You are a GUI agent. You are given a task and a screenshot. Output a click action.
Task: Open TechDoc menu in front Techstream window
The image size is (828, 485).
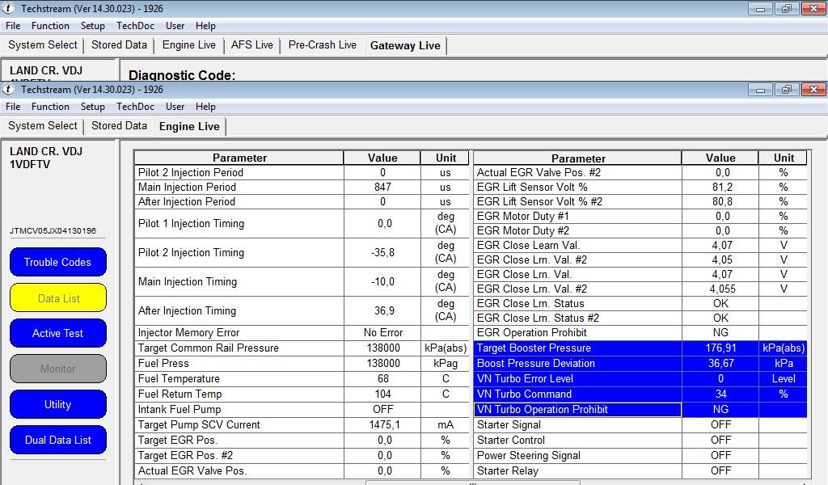[135, 107]
